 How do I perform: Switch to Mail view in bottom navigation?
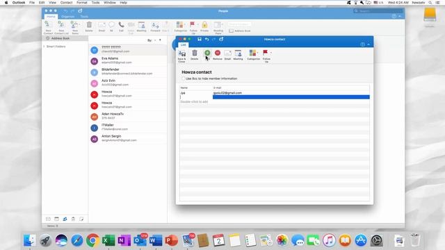click(48, 219)
